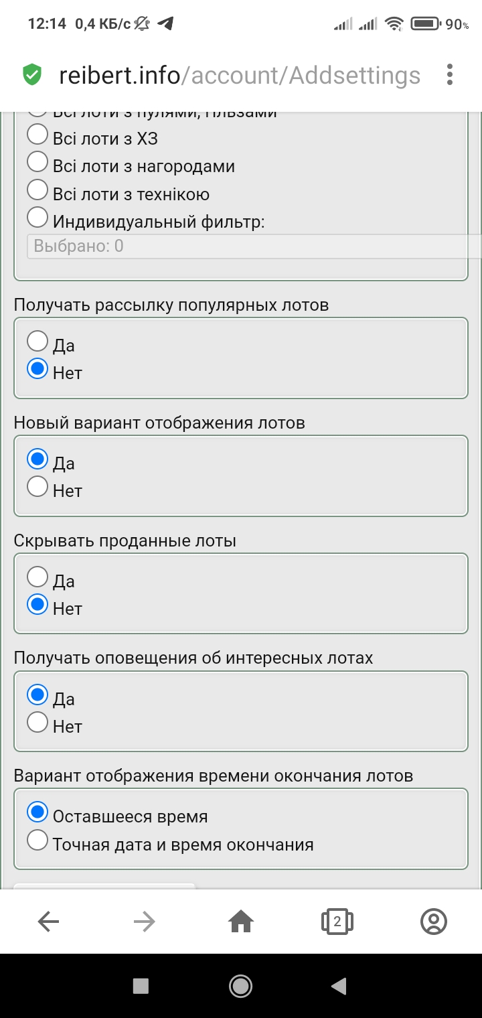The image size is (482, 1018).
Task: Select "Да" for Получать рассылку популярных лотов
Action: [x=37, y=341]
